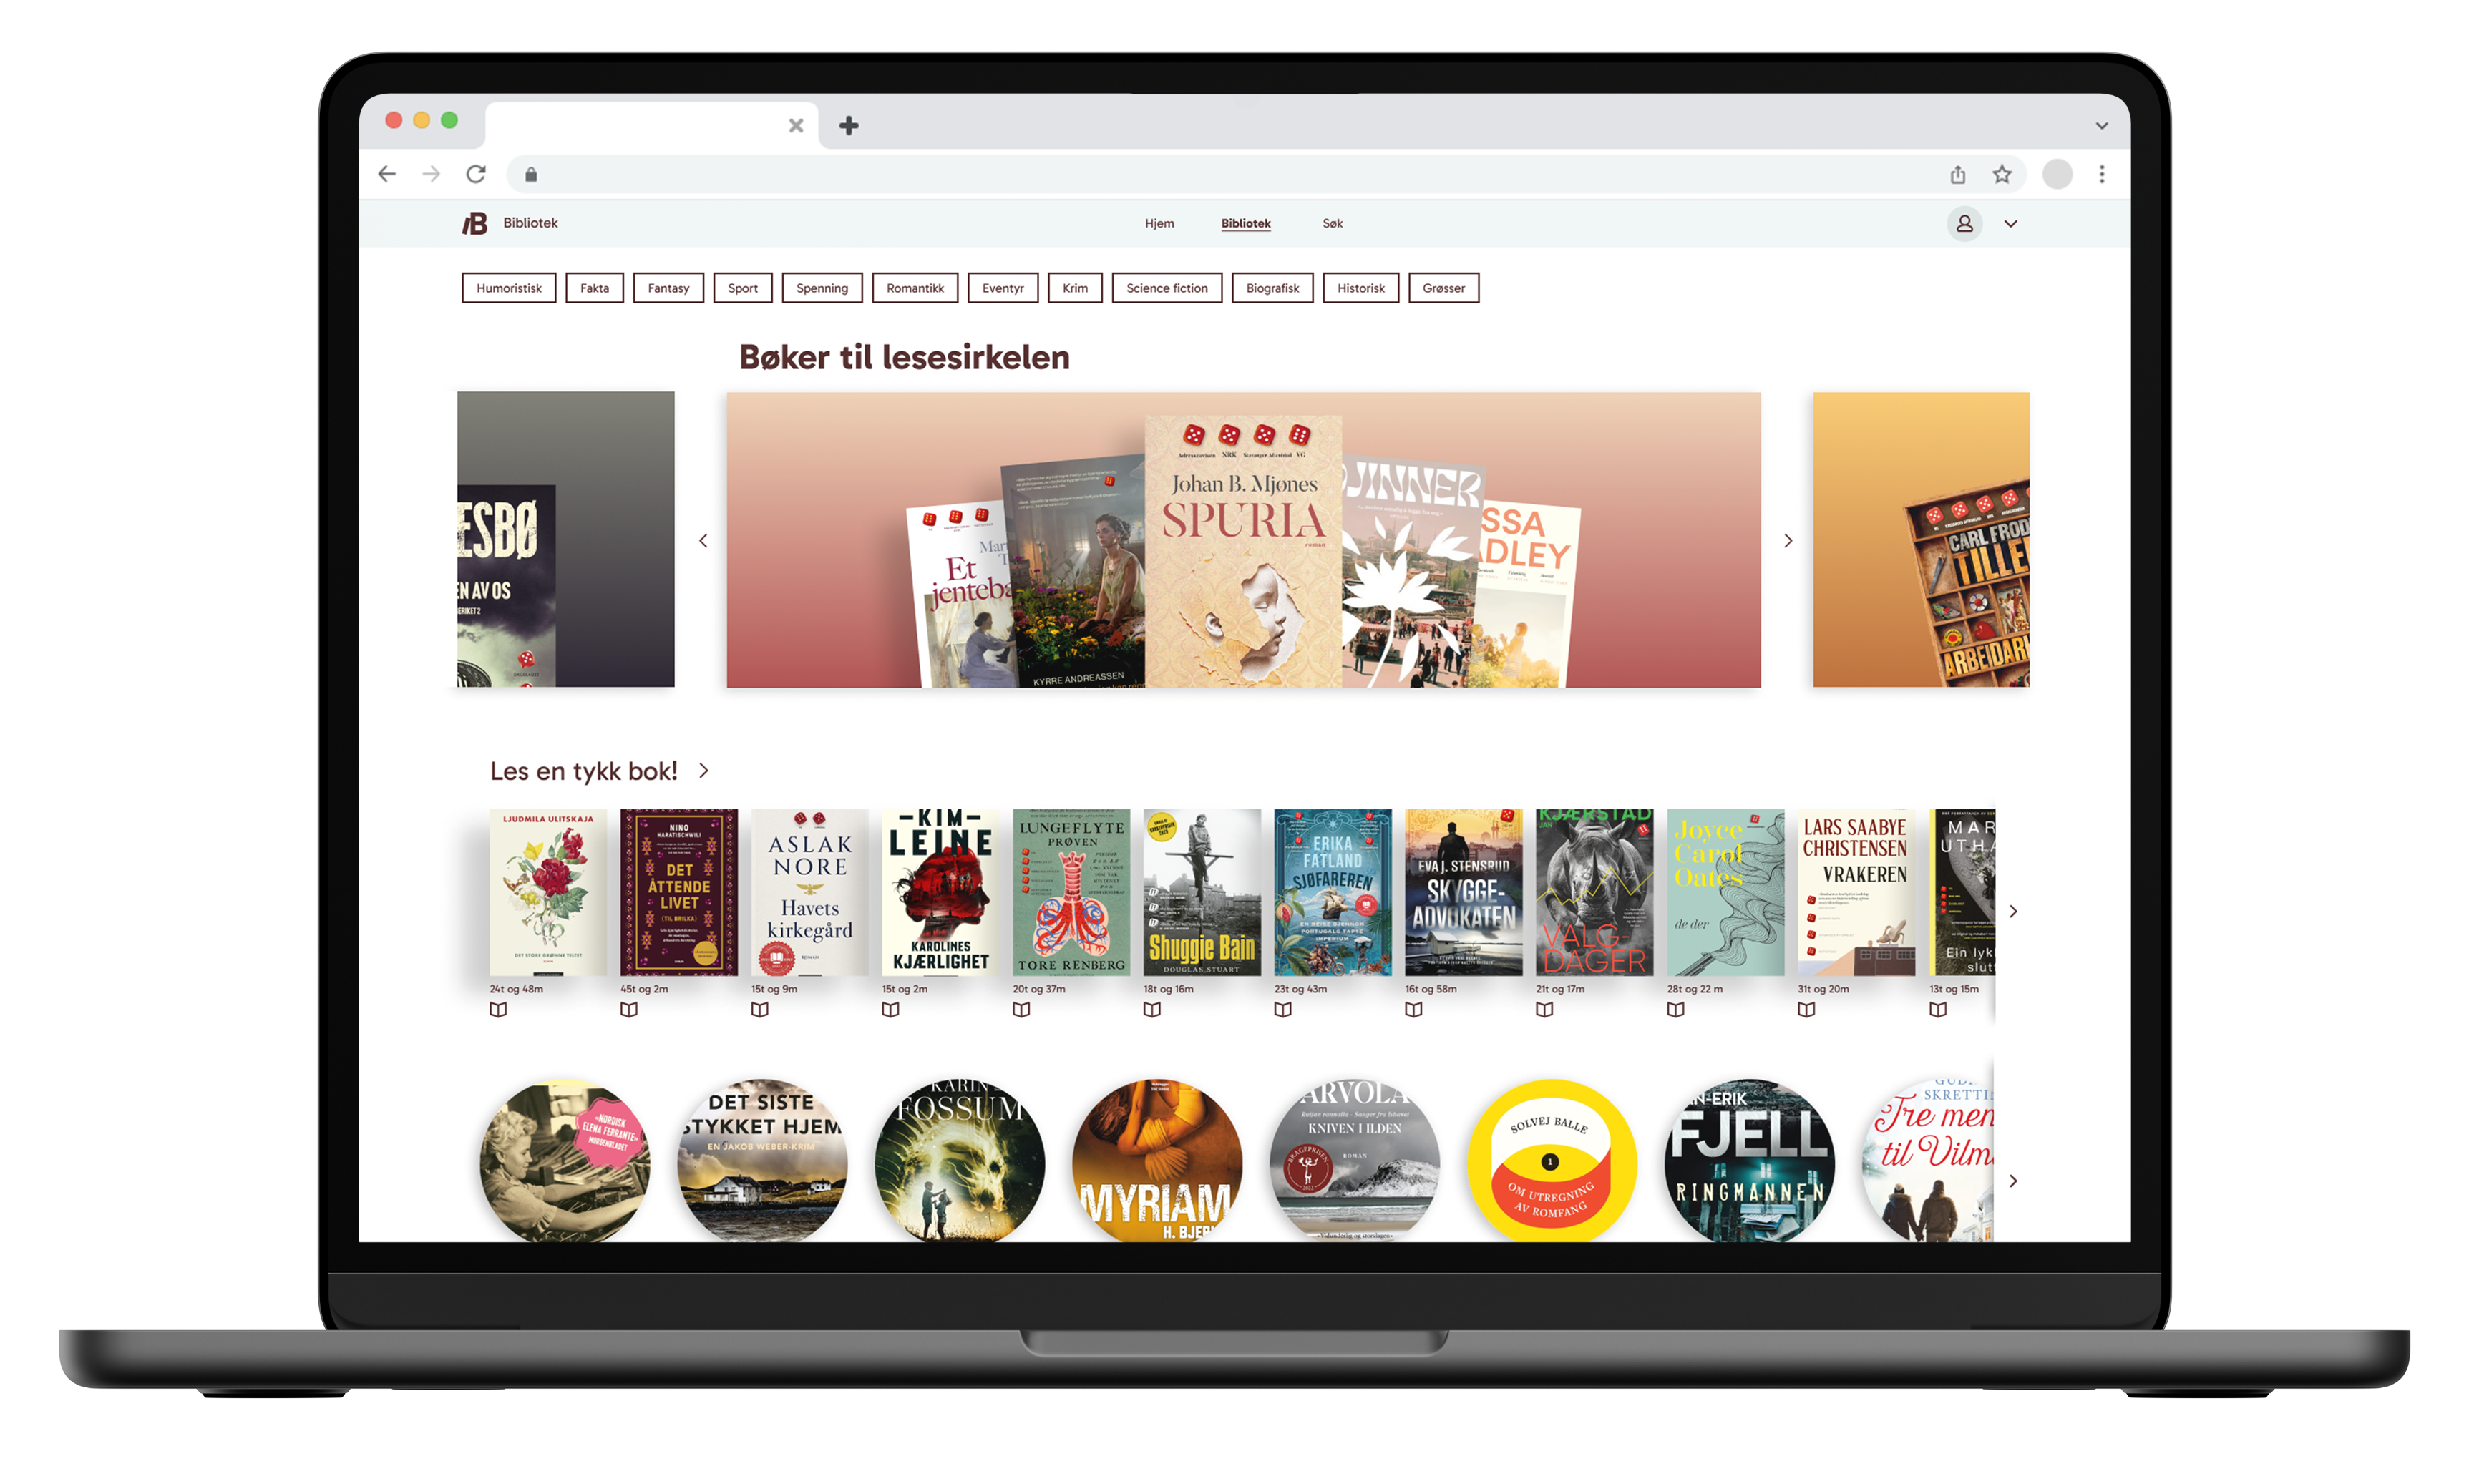Filter by Krim genre
Viewport: 2469px width, 1484px height.
(1074, 288)
